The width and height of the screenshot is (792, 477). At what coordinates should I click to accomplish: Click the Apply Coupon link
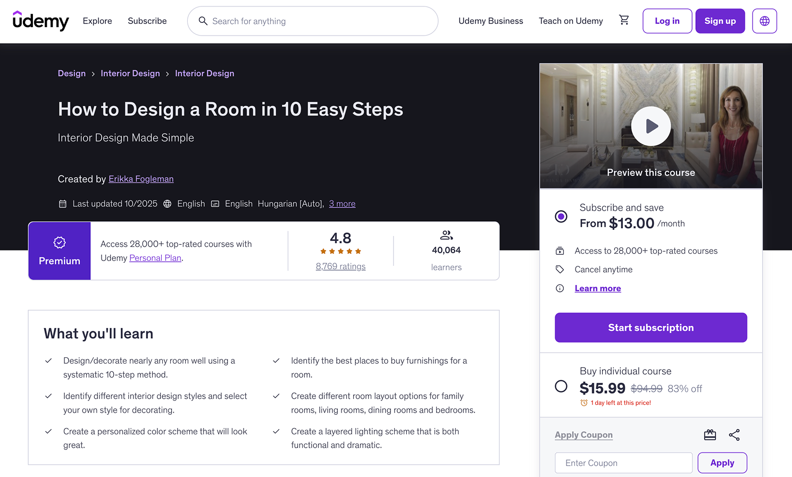pyautogui.click(x=583, y=435)
